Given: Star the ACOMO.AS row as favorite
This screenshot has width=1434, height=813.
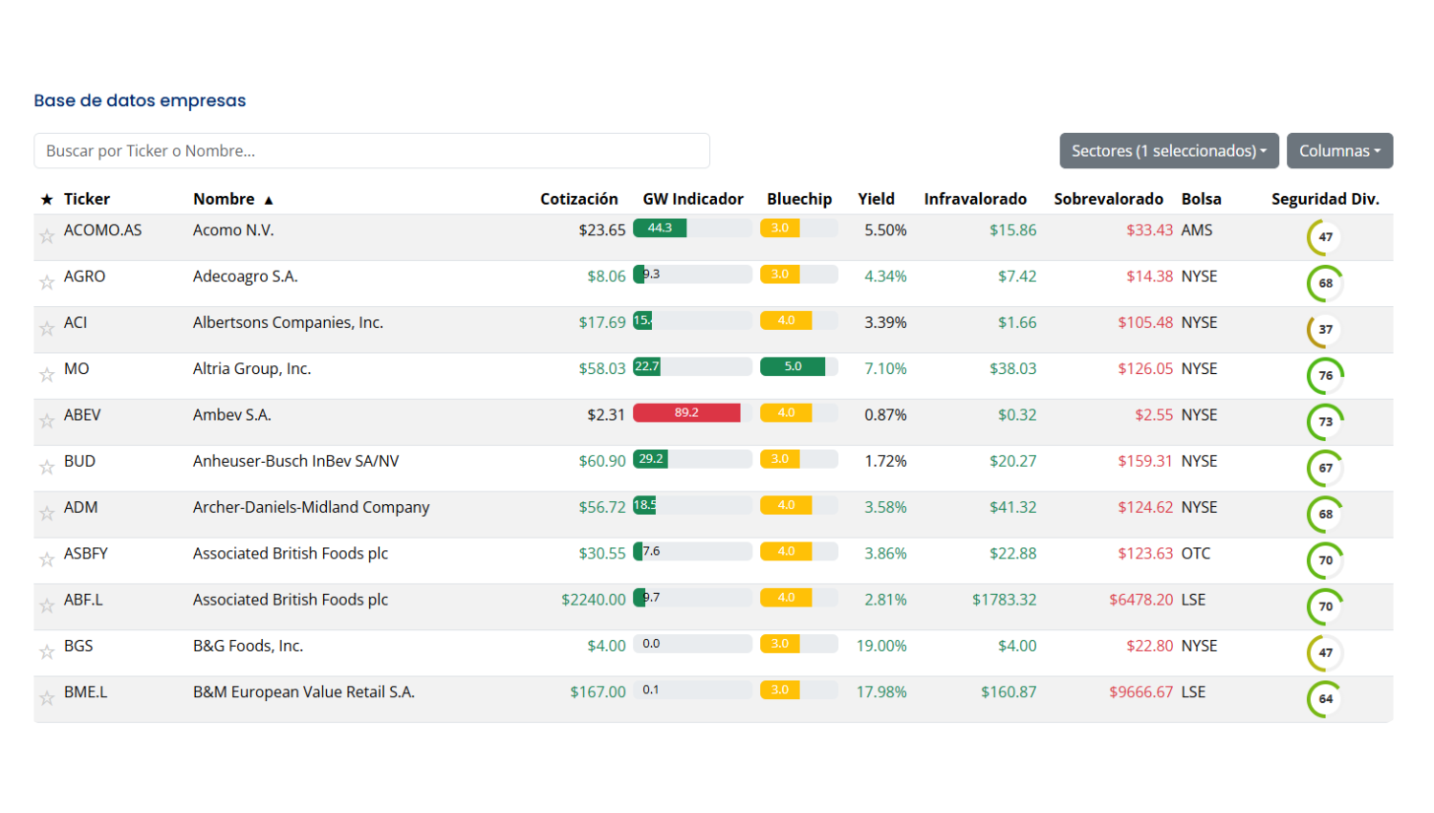Looking at the screenshot, I should point(46,235).
